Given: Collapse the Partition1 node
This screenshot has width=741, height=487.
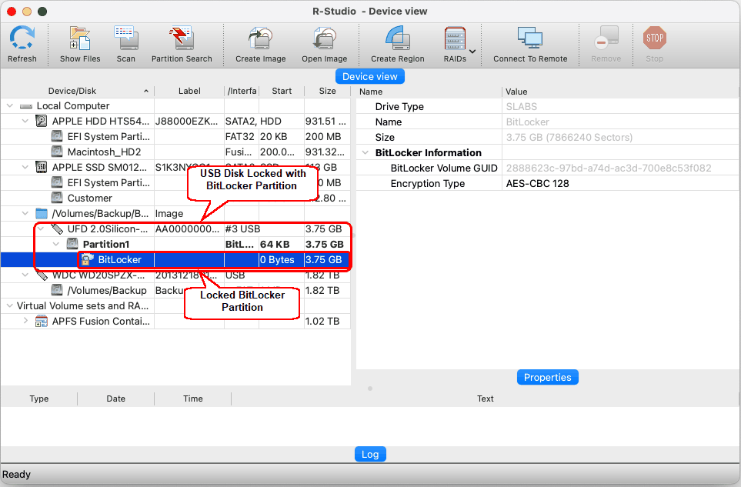Looking at the screenshot, I should click(x=56, y=244).
